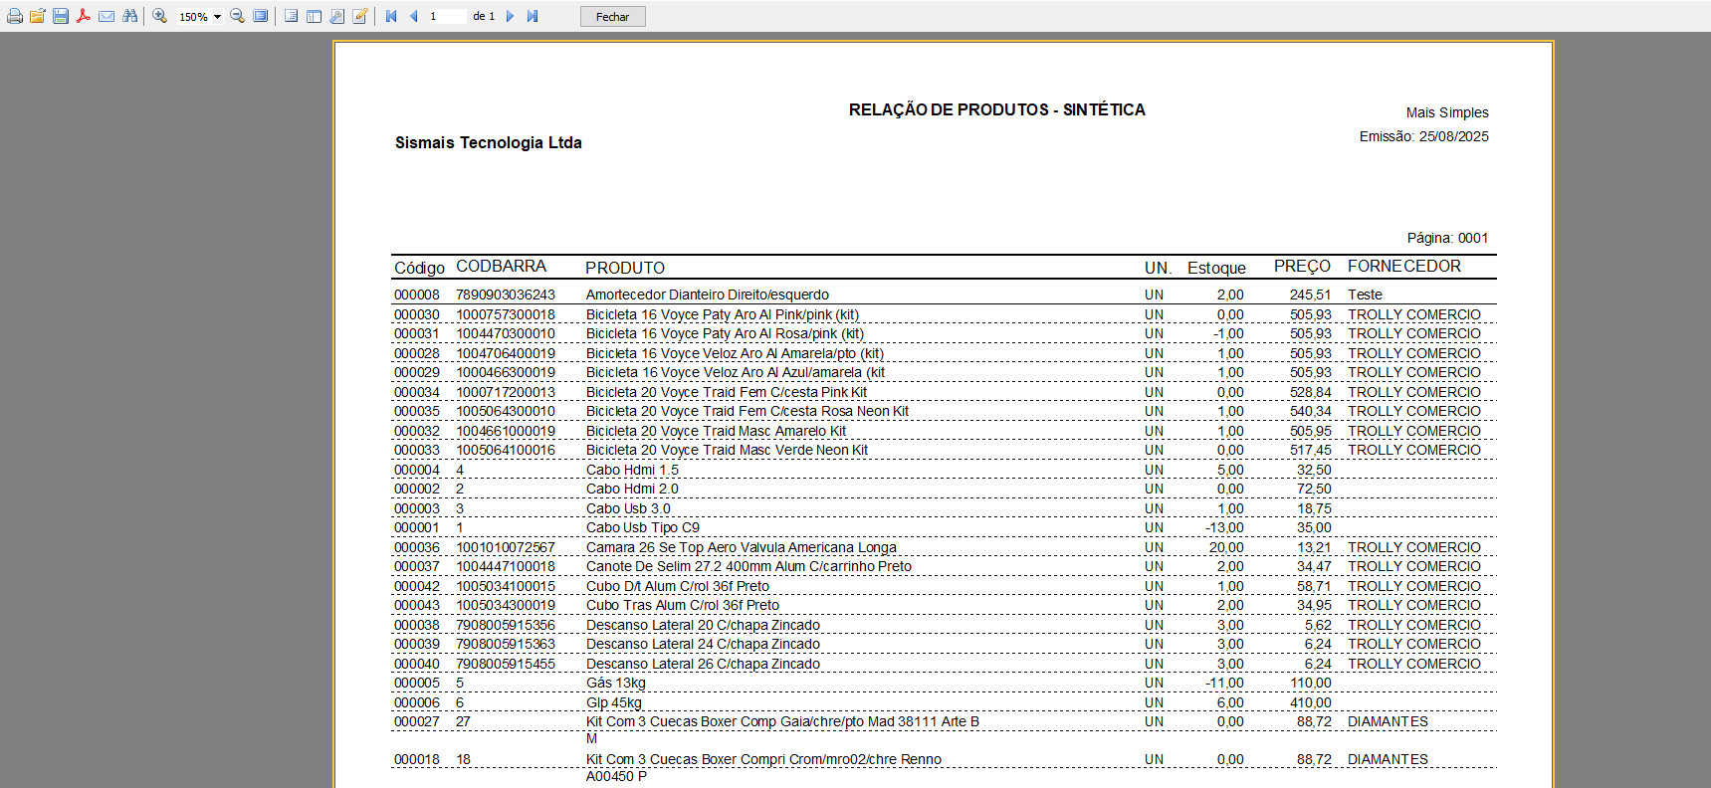Toggle the thumbnails panel
This screenshot has width=1711, height=788.
click(314, 16)
